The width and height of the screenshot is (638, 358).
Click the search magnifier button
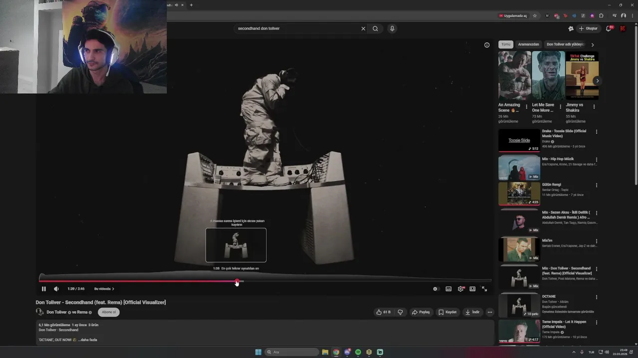click(375, 28)
